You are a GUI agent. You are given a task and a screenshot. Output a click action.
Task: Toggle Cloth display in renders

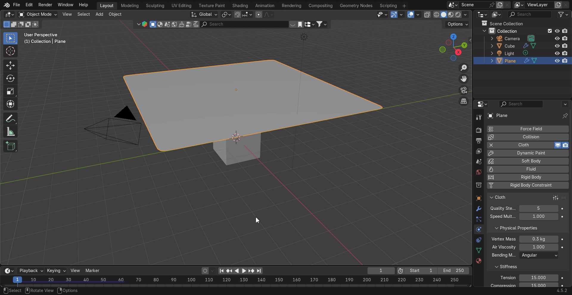[x=565, y=145]
